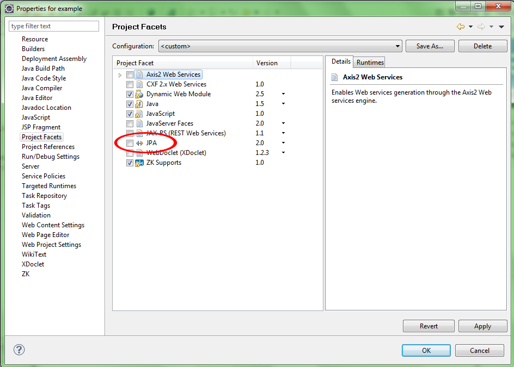Screen dimensions: 514x367
Task: Select Targeted Runtimes page
Action: (x=49, y=186)
